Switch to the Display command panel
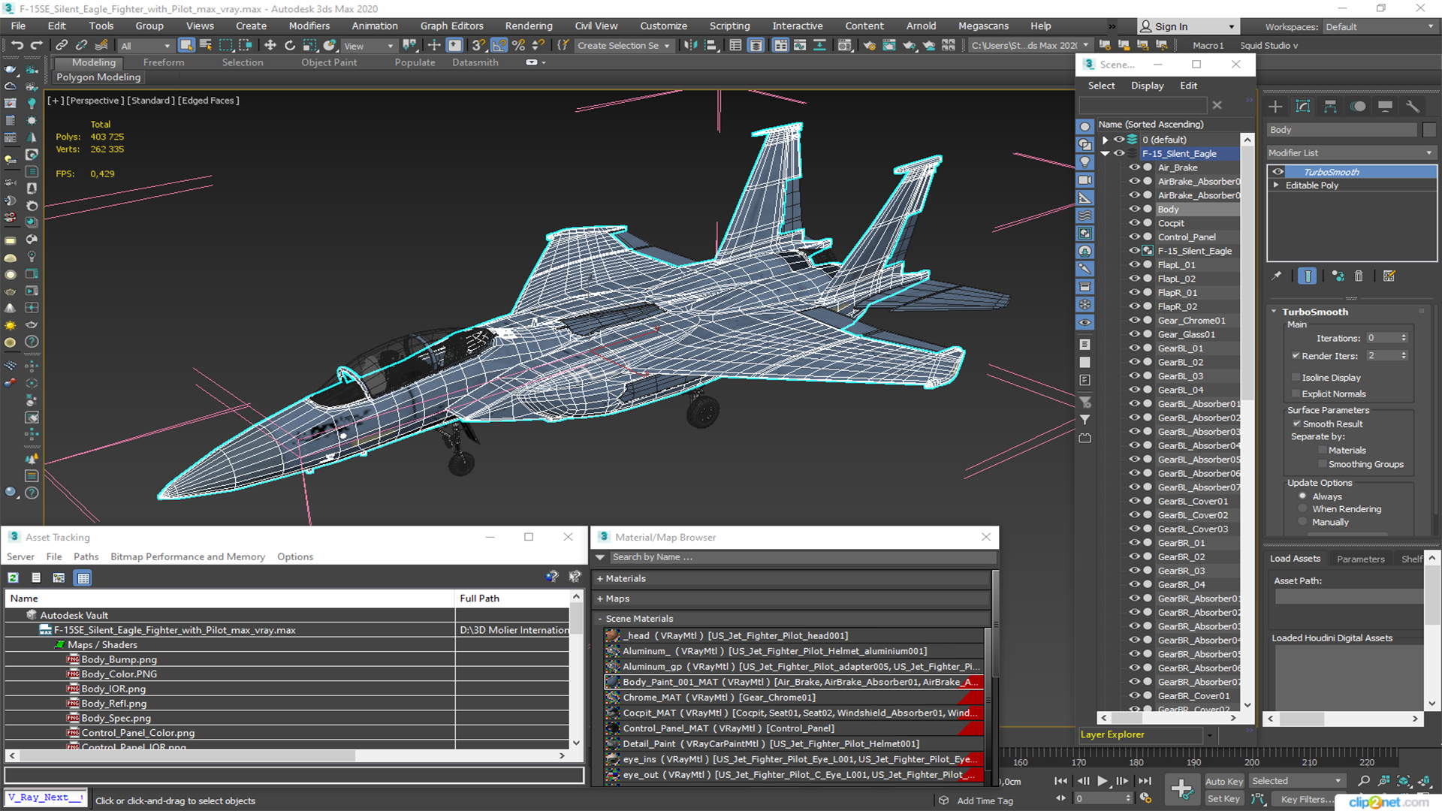 pos(1385,107)
